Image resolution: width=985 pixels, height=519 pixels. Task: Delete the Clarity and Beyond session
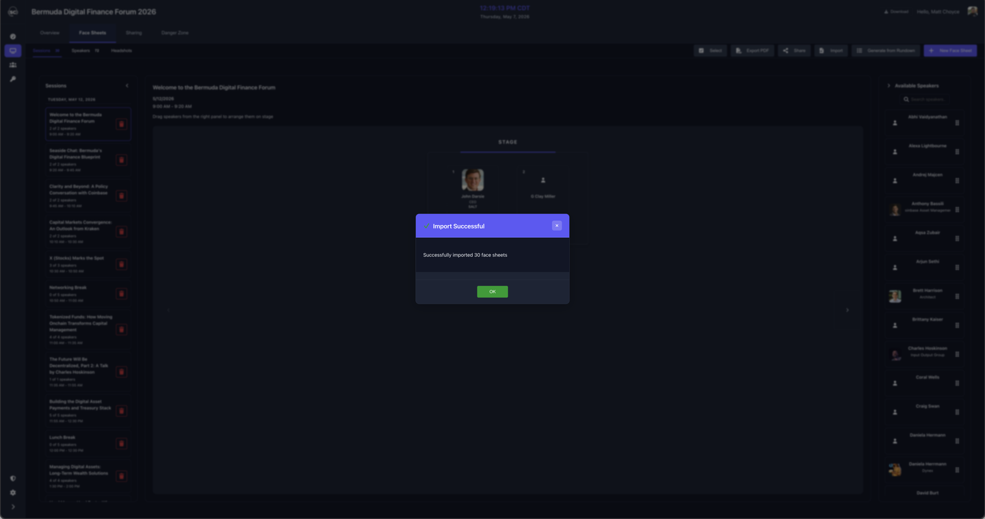121,196
